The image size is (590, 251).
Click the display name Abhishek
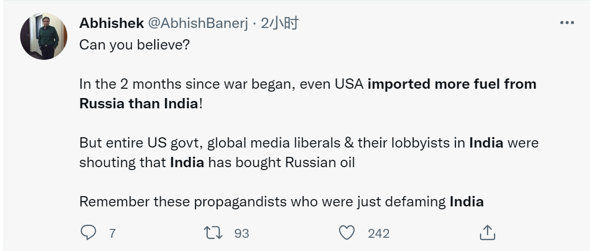[111, 23]
